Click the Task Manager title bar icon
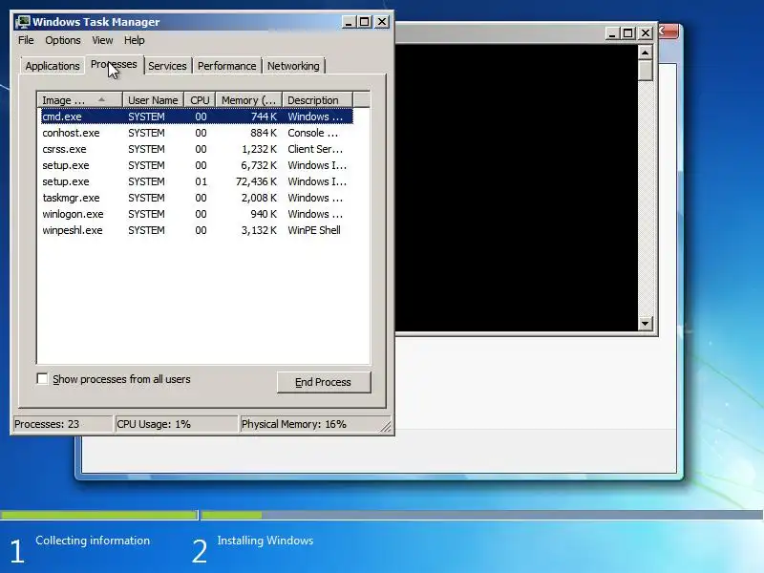The height and width of the screenshot is (573, 764). tap(22, 22)
